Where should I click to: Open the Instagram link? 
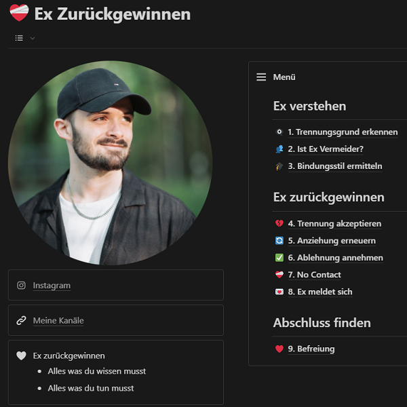pos(52,286)
